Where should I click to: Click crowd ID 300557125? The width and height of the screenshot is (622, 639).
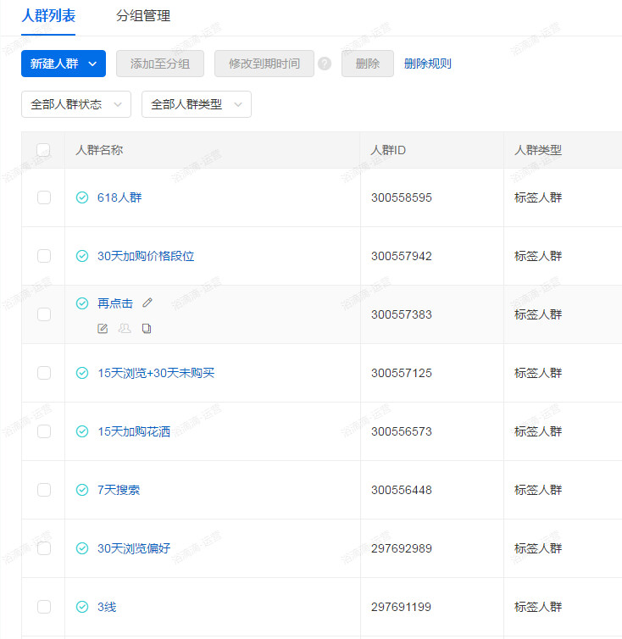tap(402, 373)
